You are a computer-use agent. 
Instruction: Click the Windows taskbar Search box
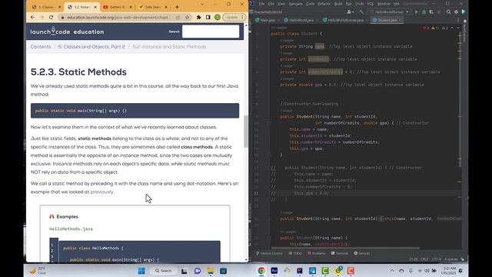coord(163,271)
